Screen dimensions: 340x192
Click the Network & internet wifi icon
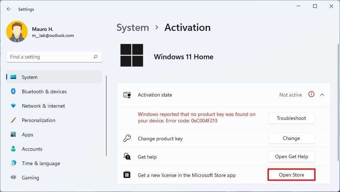click(x=13, y=106)
